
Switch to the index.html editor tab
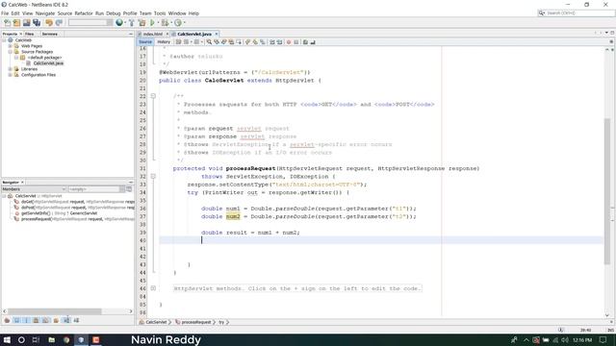pyautogui.click(x=152, y=35)
